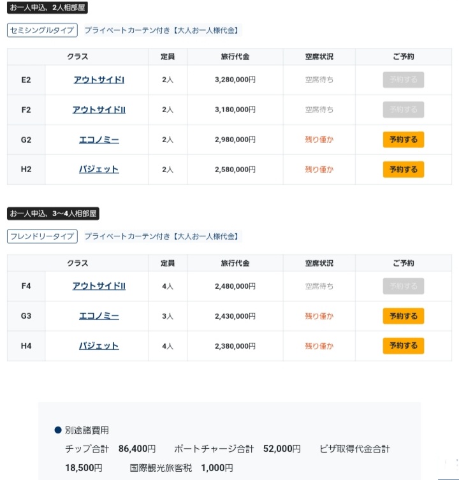Open エコノミー link in G3 row
Screen dimensions: 459x480
tap(99, 316)
